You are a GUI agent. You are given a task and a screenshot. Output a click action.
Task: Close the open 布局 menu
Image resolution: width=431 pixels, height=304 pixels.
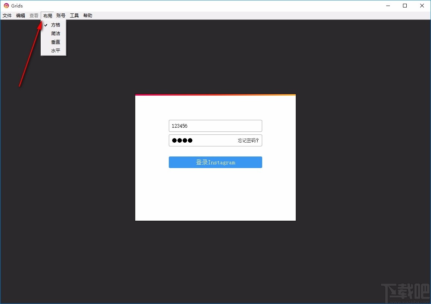[x=47, y=16]
